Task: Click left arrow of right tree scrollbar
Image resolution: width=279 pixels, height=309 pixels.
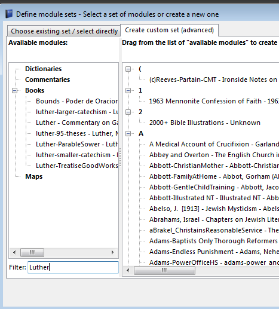Action: click(128, 271)
